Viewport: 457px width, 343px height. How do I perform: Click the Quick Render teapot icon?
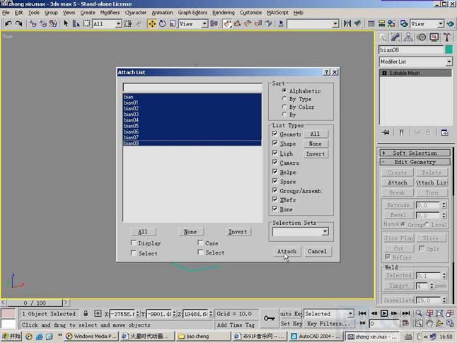pos(451,23)
